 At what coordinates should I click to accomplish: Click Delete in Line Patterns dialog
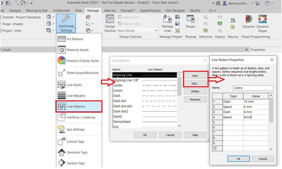[195, 92]
